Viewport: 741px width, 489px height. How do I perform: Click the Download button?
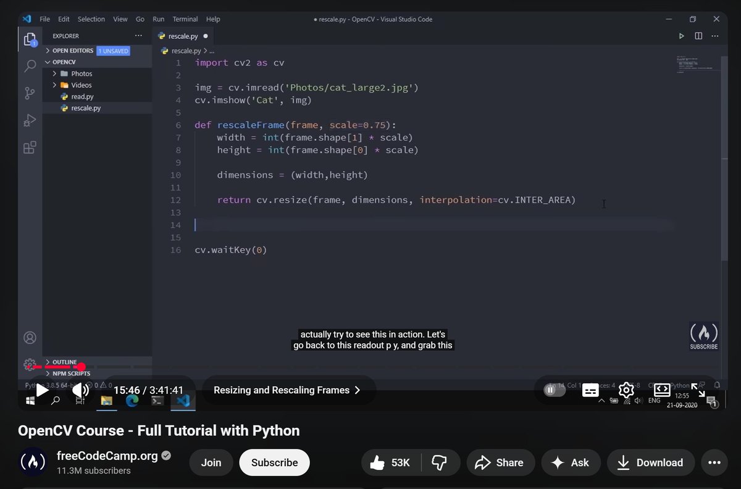point(651,462)
